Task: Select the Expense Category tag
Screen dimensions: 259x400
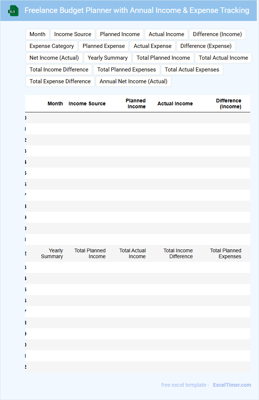Action: (x=52, y=46)
